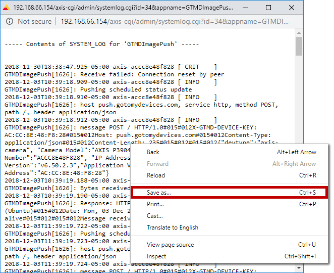Viewport: 334px width, 273px height.
Task: Choose Back from the context menu
Action: point(153,152)
